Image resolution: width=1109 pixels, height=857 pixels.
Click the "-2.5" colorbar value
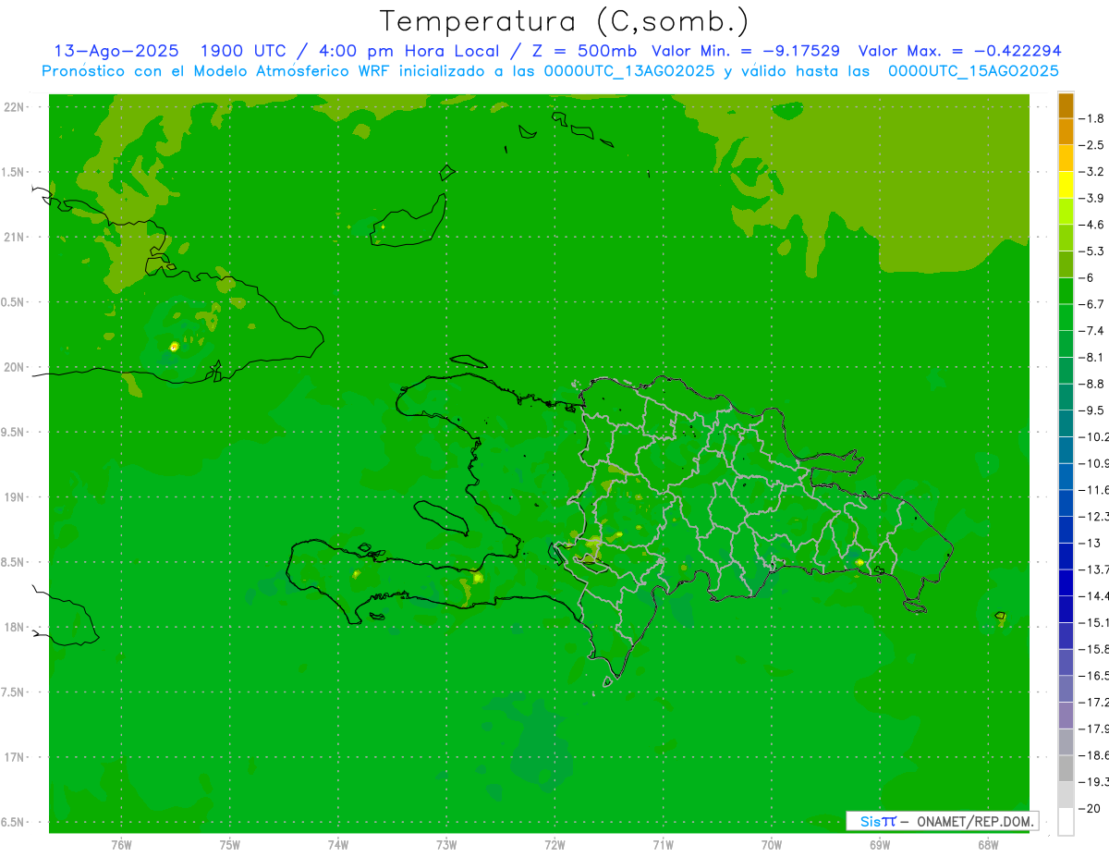click(x=1091, y=145)
